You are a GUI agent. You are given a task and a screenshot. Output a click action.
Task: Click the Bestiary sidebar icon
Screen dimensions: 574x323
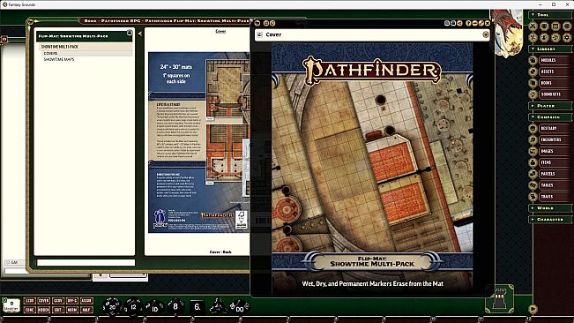pyautogui.click(x=533, y=128)
